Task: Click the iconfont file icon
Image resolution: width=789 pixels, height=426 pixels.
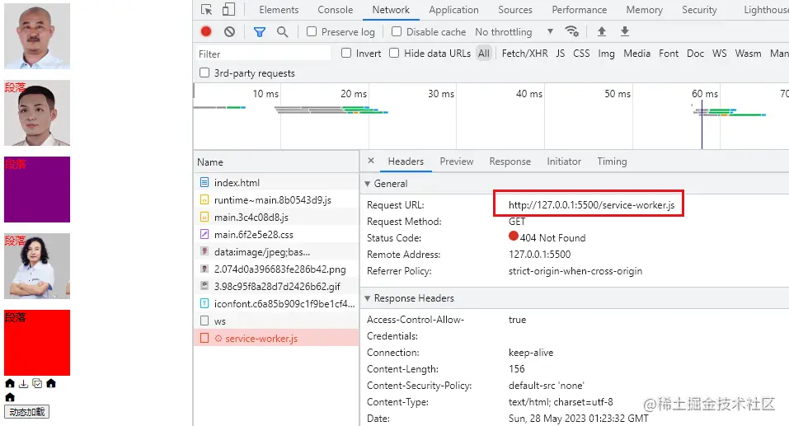Action: [204, 303]
